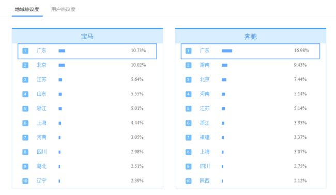Click rank 10 badge beside 陕西
The height and width of the screenshot is (195, 336).
click(188, 181)
